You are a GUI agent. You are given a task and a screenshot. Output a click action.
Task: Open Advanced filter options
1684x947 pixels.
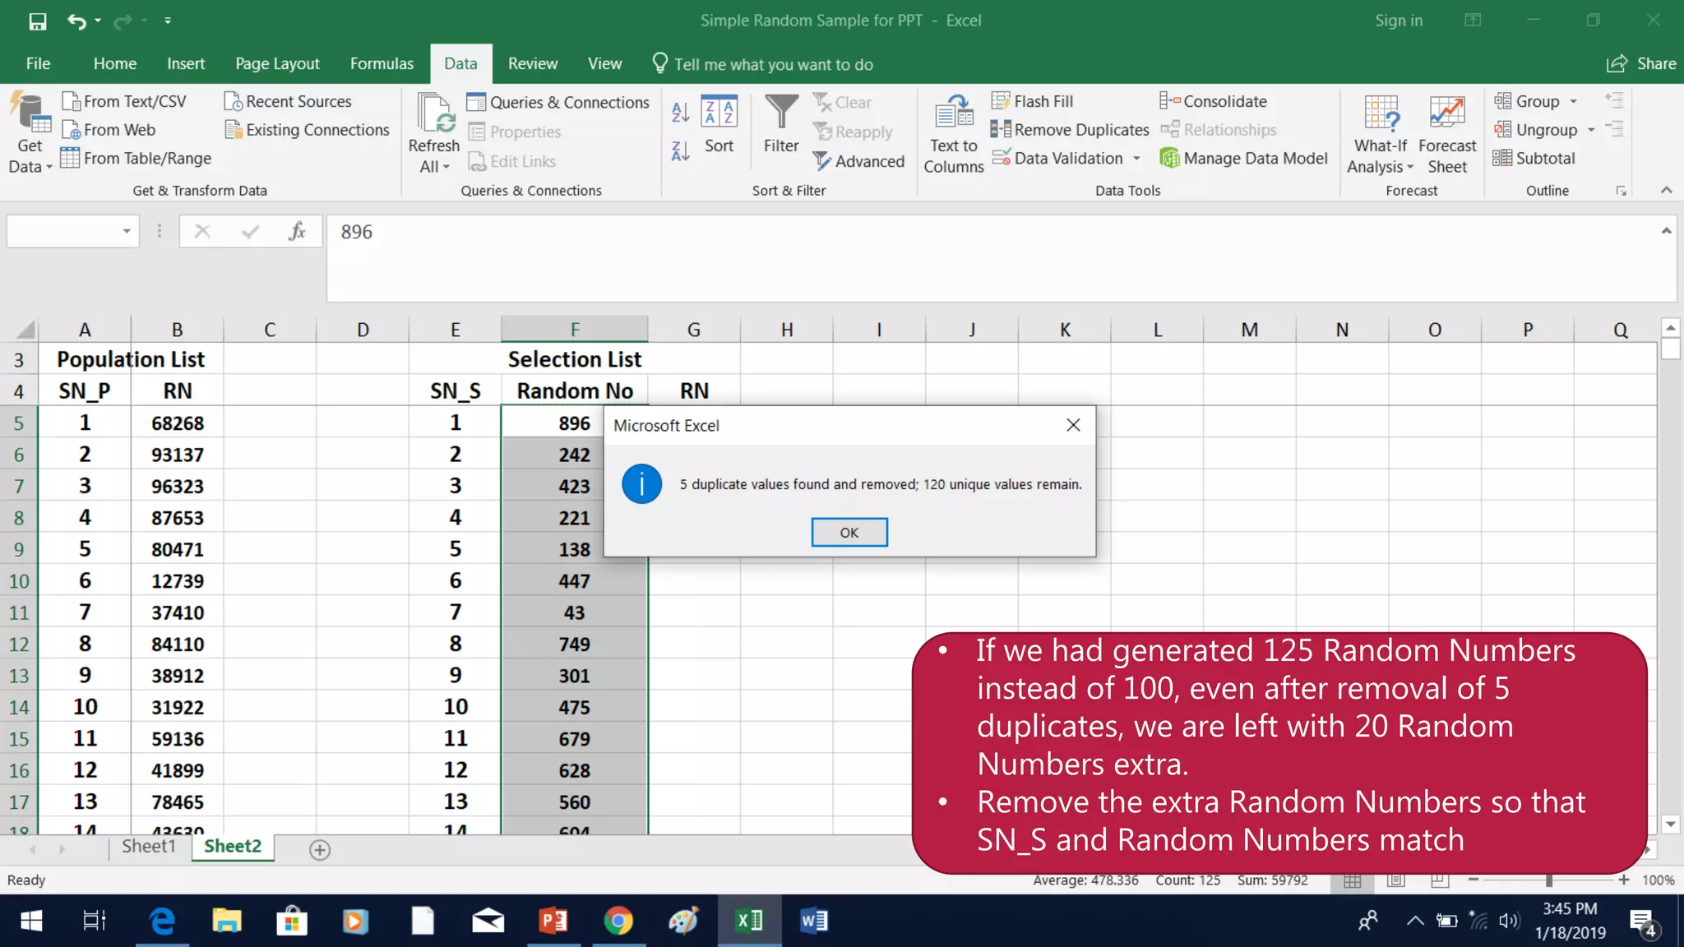tap(859, 161)
